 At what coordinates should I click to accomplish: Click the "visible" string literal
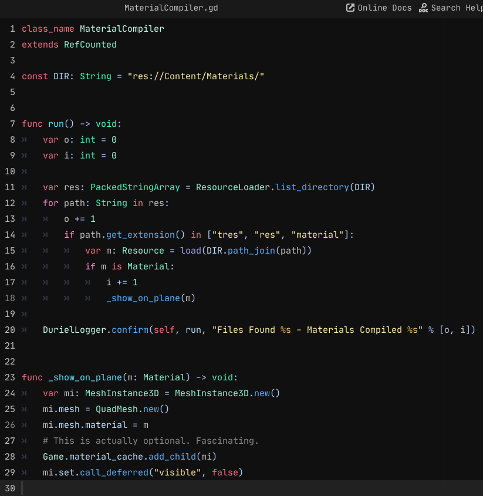click(x=177, y=473)
